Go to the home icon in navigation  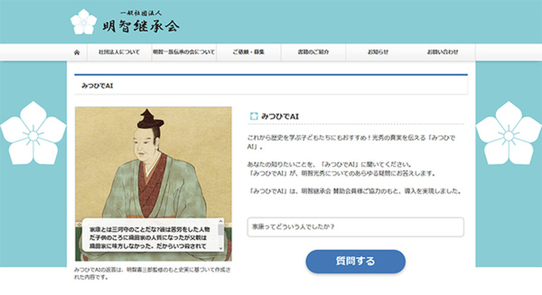point(76,52)
